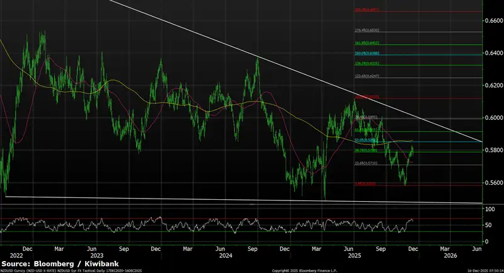Screen dimensions: 504x273
Task: Click the Mar tick label directly above 2026
Action: [445, 249]
